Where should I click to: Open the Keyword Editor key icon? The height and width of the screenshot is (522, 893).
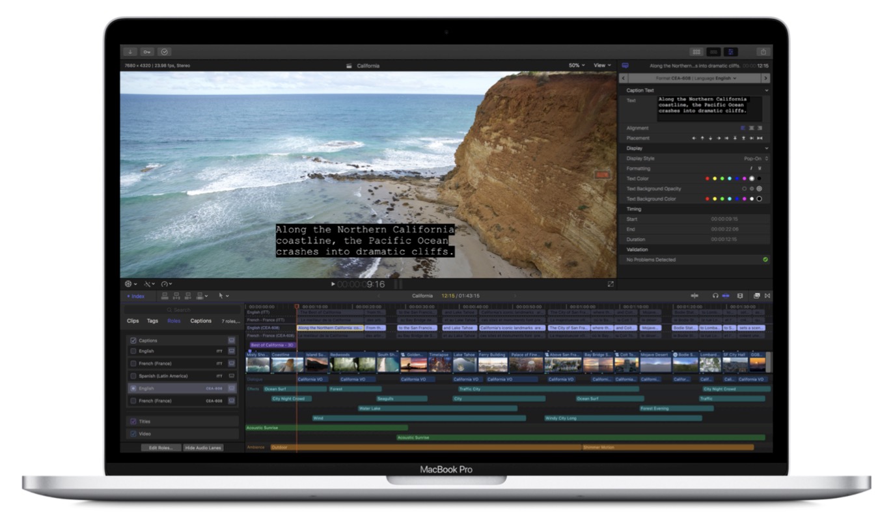click(x=147, y=51)
